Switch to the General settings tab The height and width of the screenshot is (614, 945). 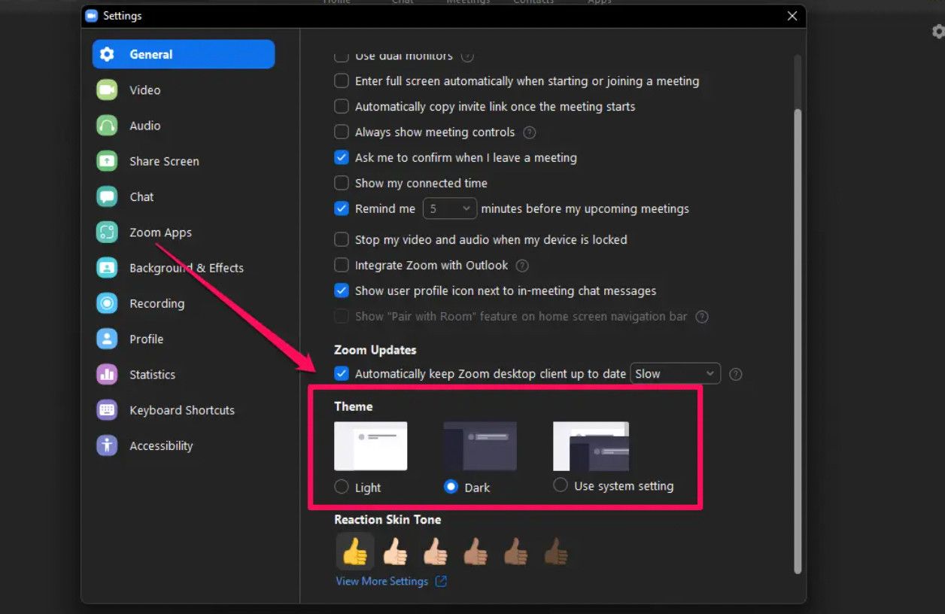[x=184, y=54]
